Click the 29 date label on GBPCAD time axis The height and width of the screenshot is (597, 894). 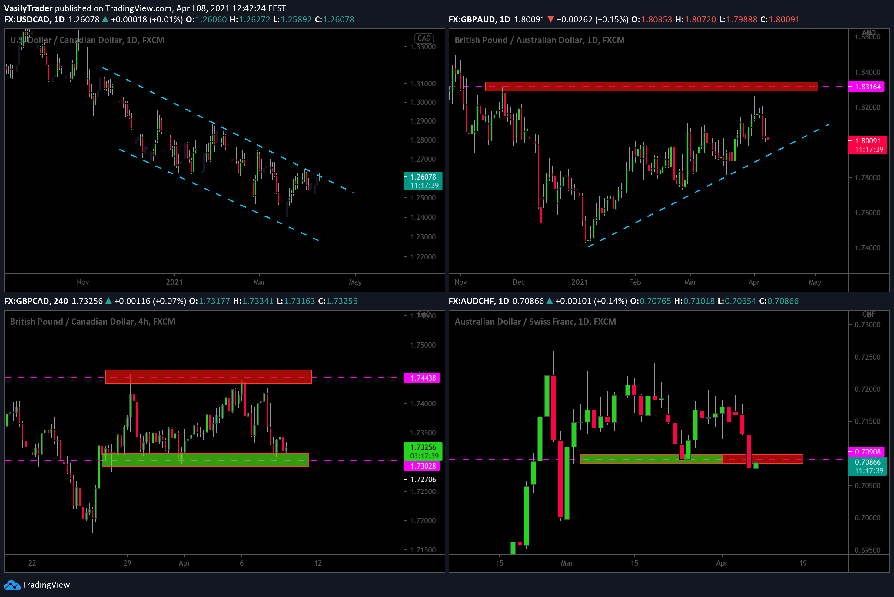tap(128, 563)
